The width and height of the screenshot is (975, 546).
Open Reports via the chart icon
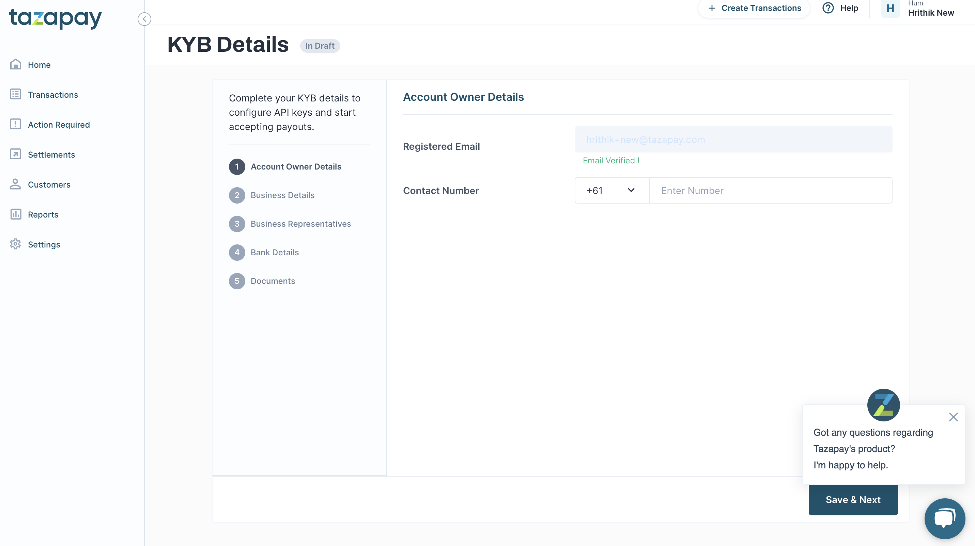[16, 214]
